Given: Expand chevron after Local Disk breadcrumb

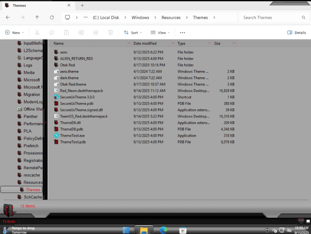Looking at the screenshot, I should point(125,18).
